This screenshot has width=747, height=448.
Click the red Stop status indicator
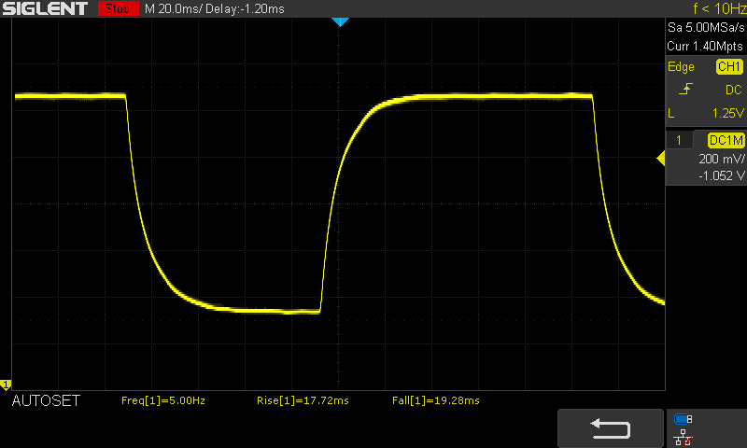pos(118,8)
